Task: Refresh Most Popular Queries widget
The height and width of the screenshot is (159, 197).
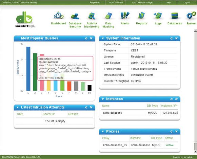Action: point(86,38)
